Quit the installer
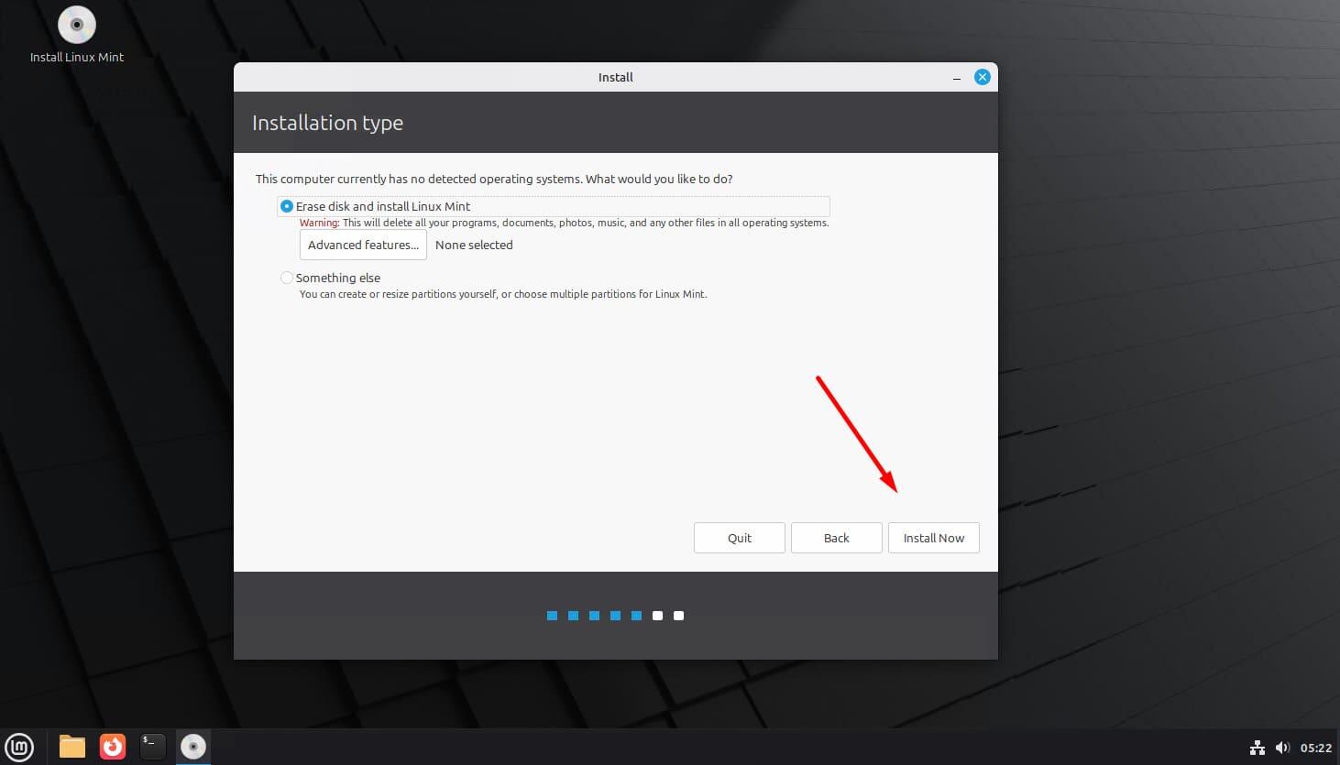The image size is (1340, 765). click(x=739, y=538)
